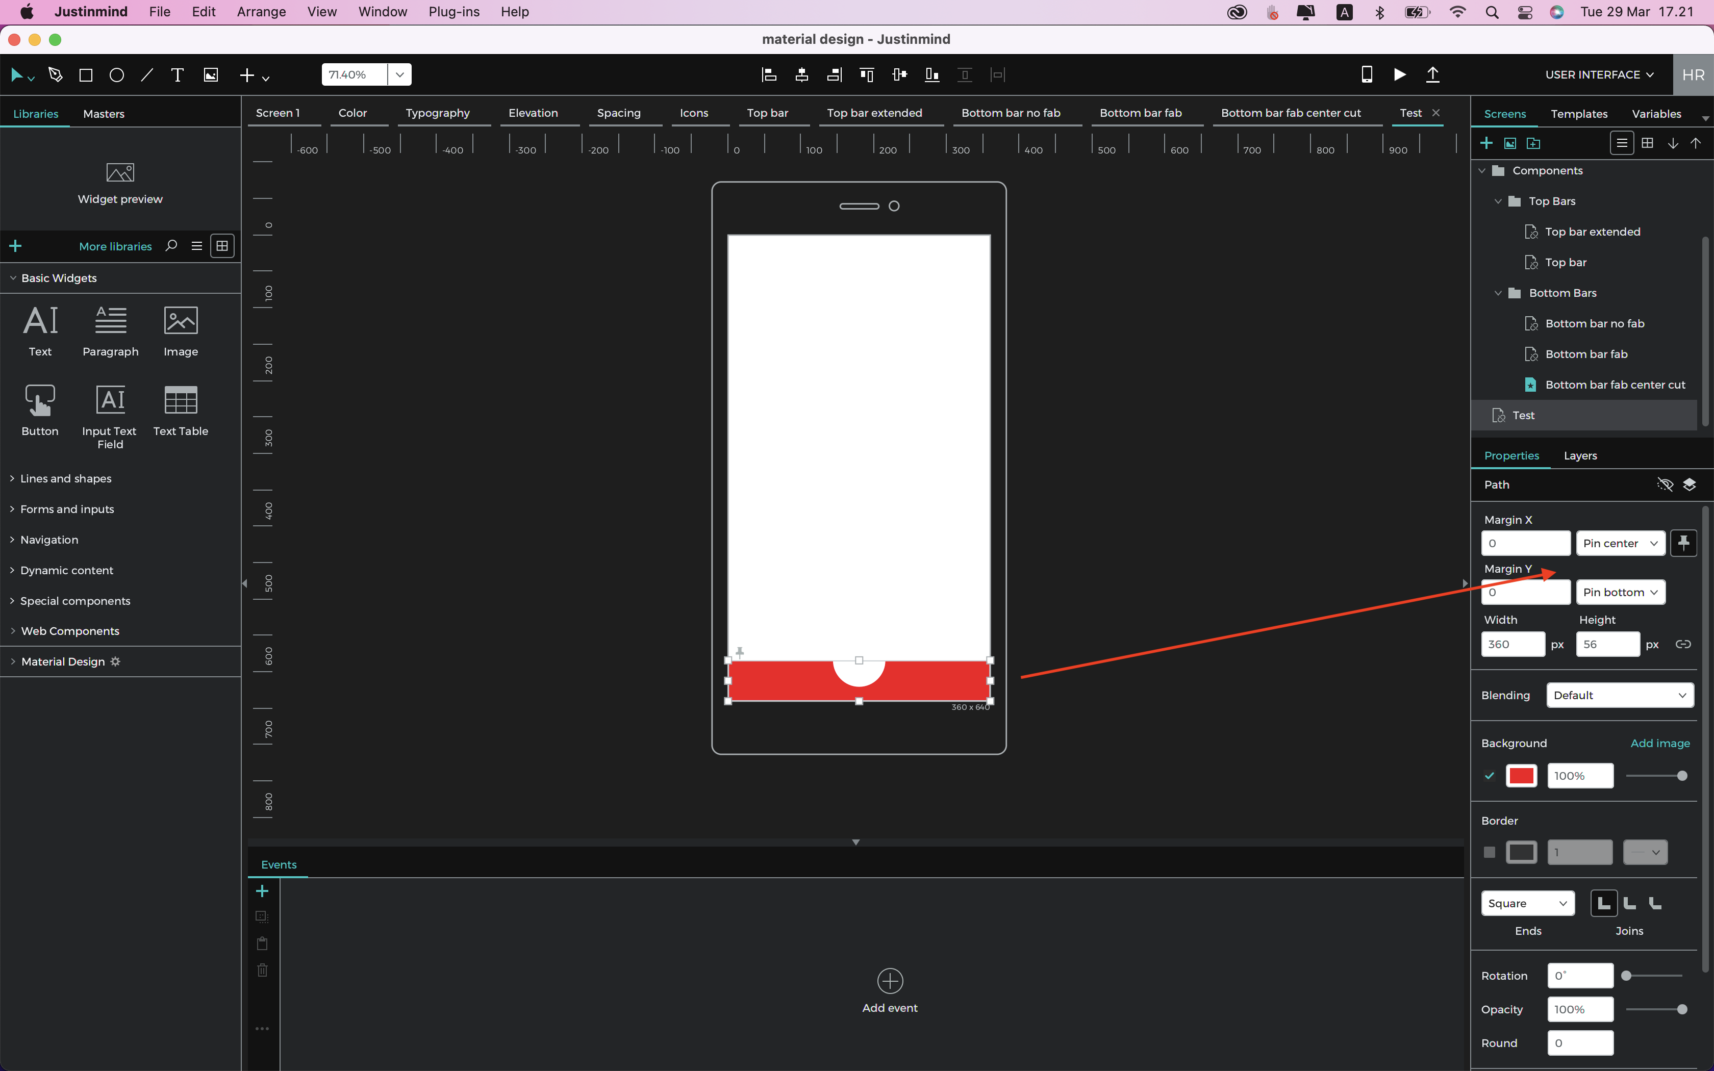1714x1071 pixels.
Task: Select the Line drawing tool
Action: [147, 74]
